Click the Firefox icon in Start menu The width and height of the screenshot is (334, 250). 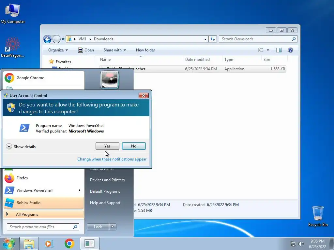pyautogui.click(x=9, y=178)
